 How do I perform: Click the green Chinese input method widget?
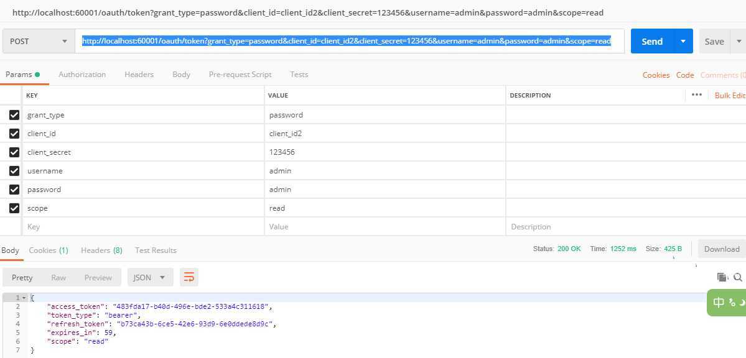tap(727, 303)
